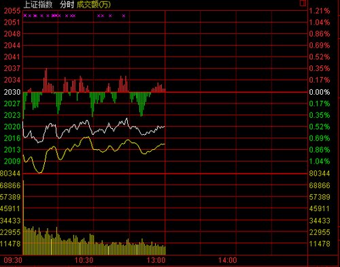Open the 成交额(万) indicator label
340x267 pixels.
pos(94,4)
